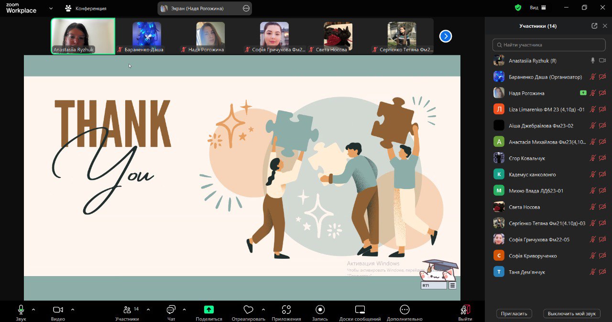Viewport: 612px width, 322px height.
Task: Expand Zoom Workplace dropdown arrow
Action: click(51, 8)
